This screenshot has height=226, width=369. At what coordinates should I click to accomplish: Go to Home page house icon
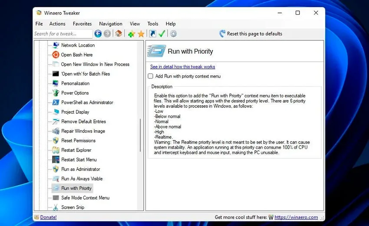119,34
